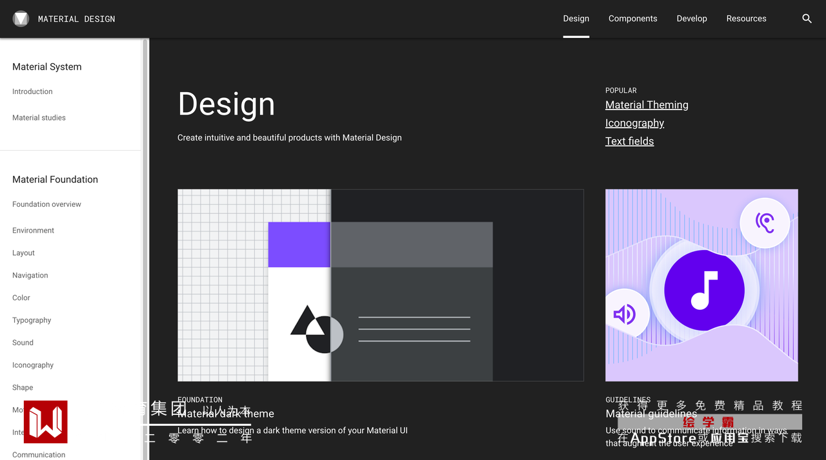Open Material studies in sidebar
Viewport: 826px width, 460px height.
coord(39,118)
